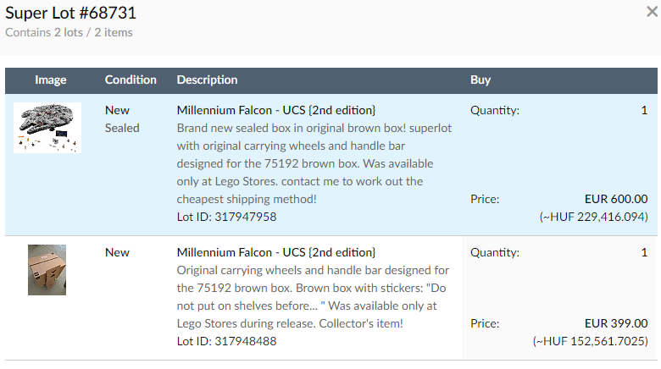
Task: Click the Condition column header
Action: 131,80
